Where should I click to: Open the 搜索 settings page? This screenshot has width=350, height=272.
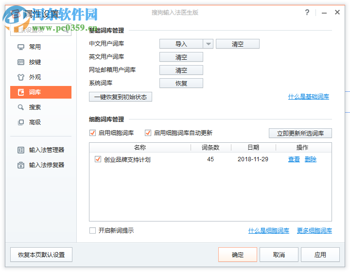[41, 107]
